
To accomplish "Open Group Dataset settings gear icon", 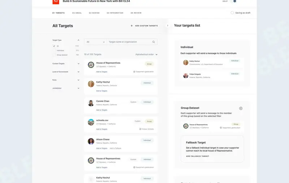I will pos(241,108).
